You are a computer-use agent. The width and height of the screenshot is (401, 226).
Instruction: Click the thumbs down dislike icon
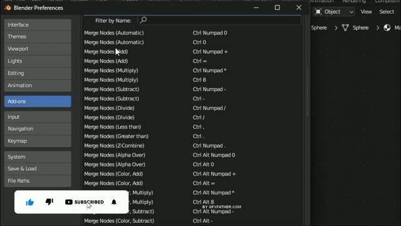(x=49, y=202)
